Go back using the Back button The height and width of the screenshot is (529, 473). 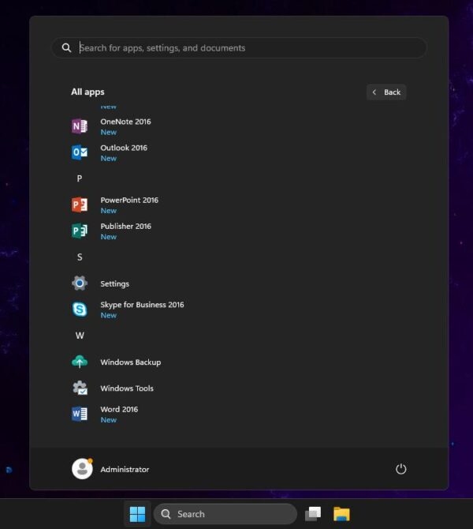(386, 92)
